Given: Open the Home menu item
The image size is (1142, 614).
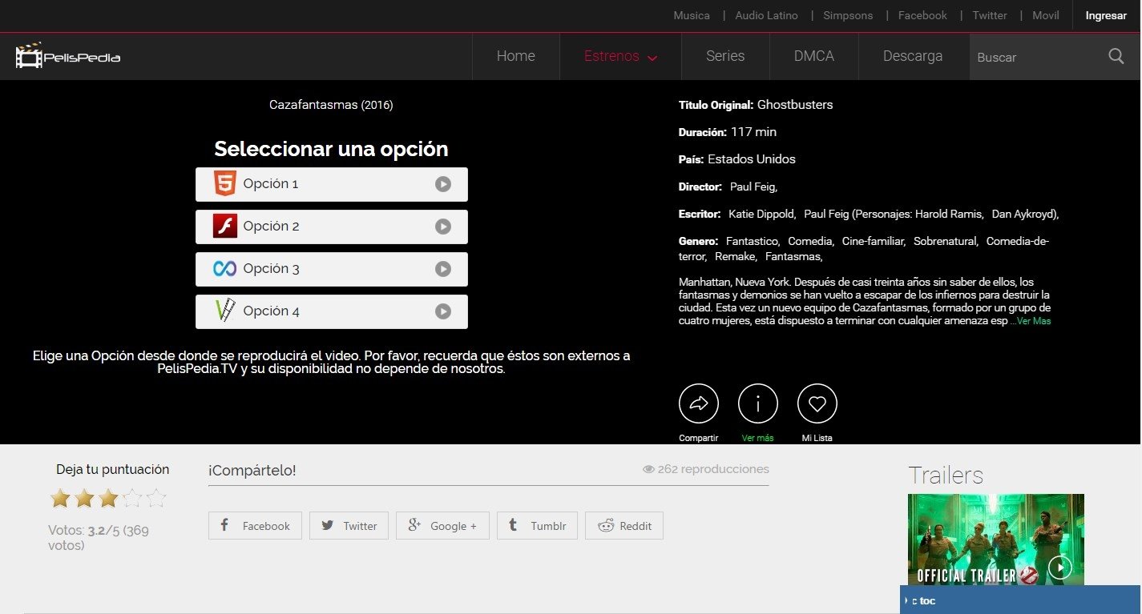Looking at the screenshot, I should [x=516, y=56].
